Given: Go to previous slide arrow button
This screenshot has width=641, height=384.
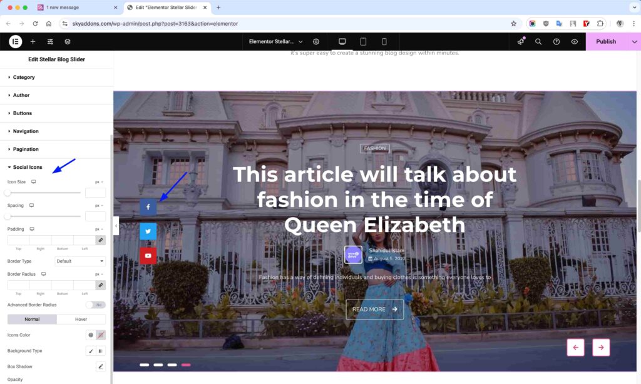Looking at the screenshot, I should point(576,347).
